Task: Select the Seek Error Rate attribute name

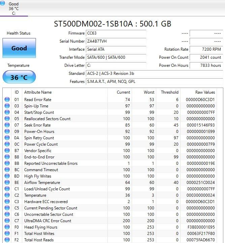Action: click(37, 125)
